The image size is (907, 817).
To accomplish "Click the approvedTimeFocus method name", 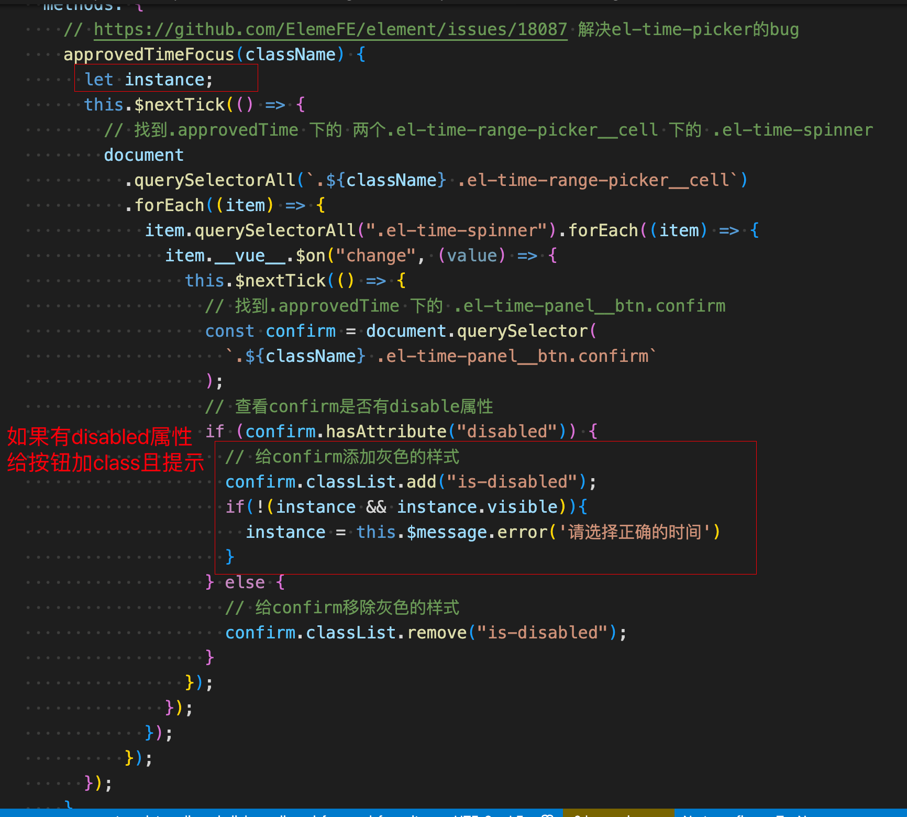I will pyautogui.click(x=148, y=54).
